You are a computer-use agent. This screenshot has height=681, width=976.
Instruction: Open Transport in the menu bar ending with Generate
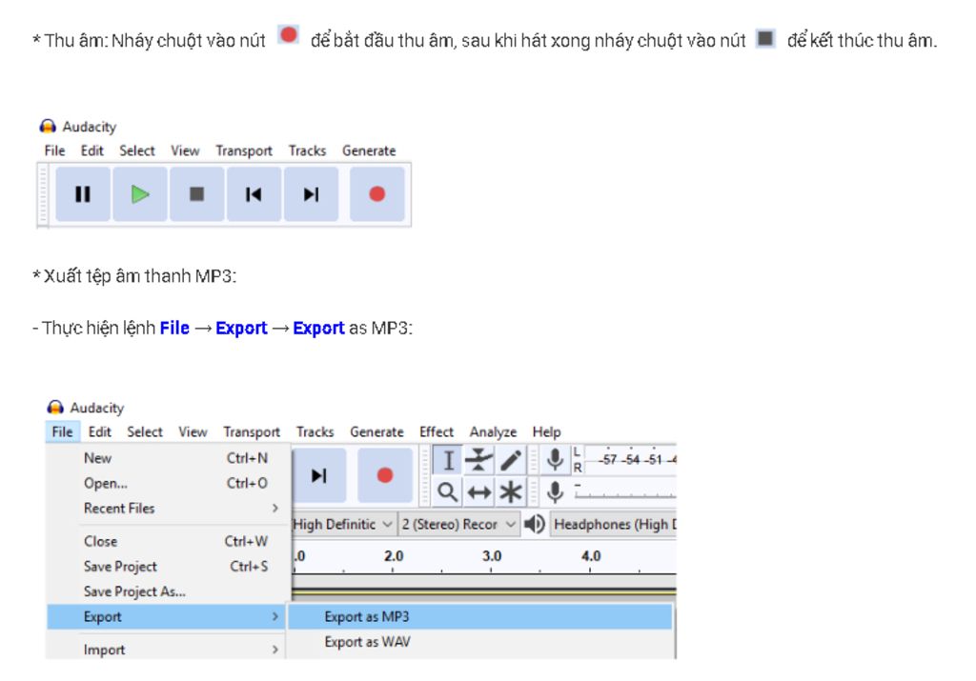coord(244,150)
